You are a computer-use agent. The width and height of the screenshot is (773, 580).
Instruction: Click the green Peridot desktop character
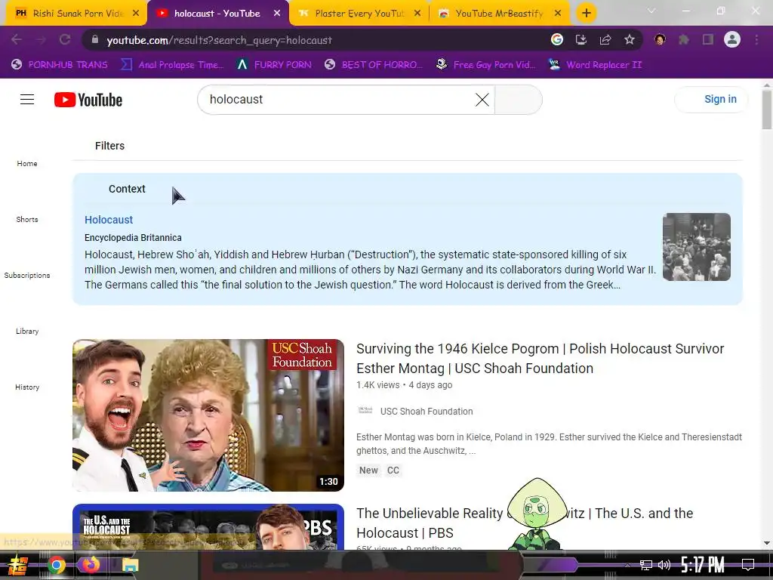pos(536,514)
